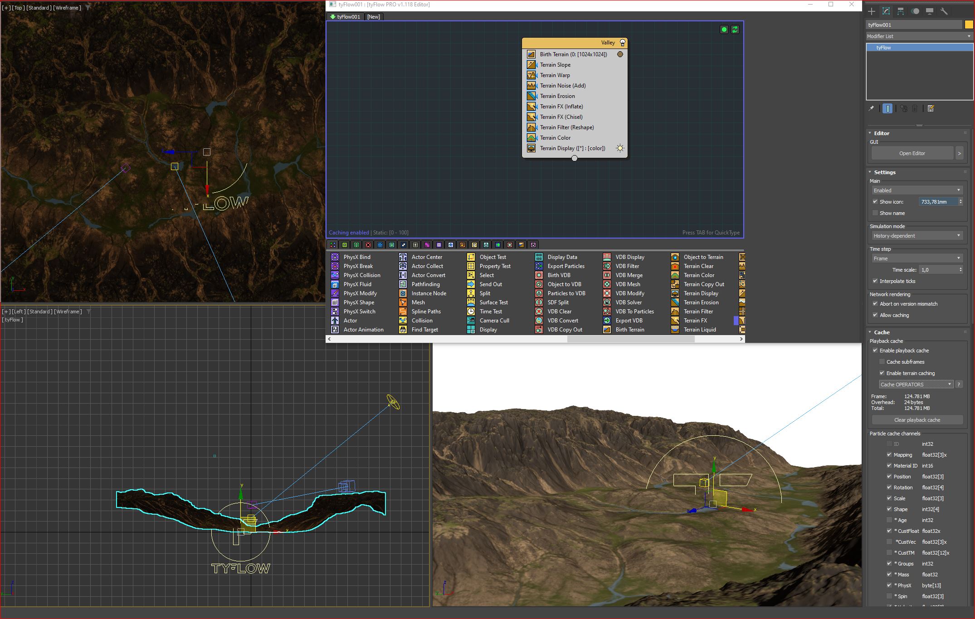
Task: Click the green refresh simulation icon
Action: point(735,29)
